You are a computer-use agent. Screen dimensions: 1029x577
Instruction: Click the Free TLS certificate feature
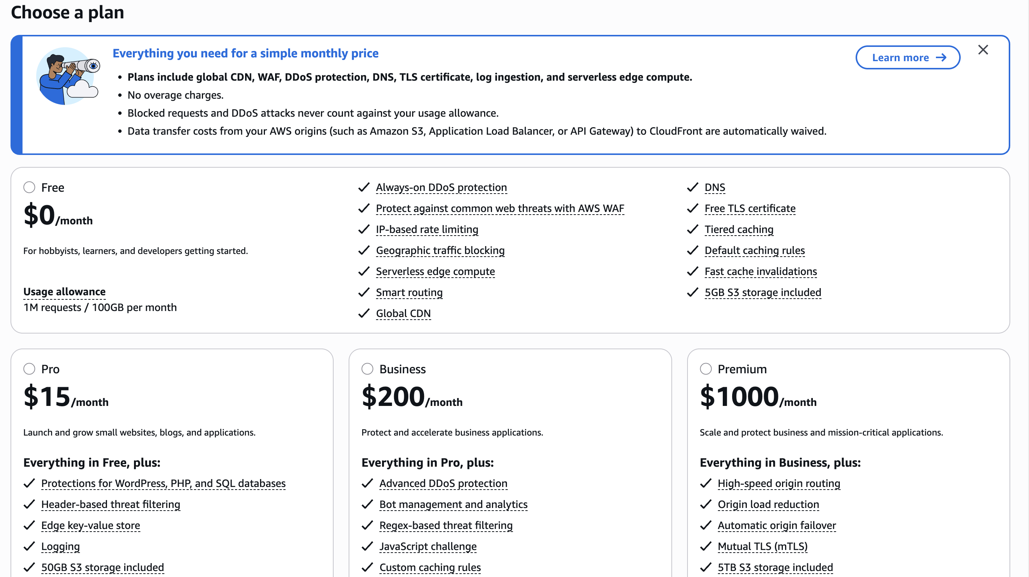(750, 209)
